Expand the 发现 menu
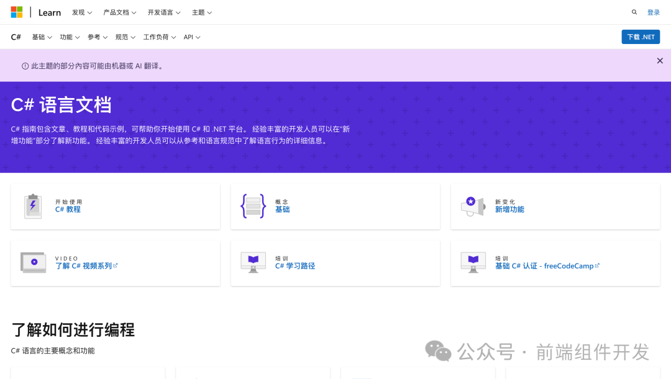 (82, 12)
